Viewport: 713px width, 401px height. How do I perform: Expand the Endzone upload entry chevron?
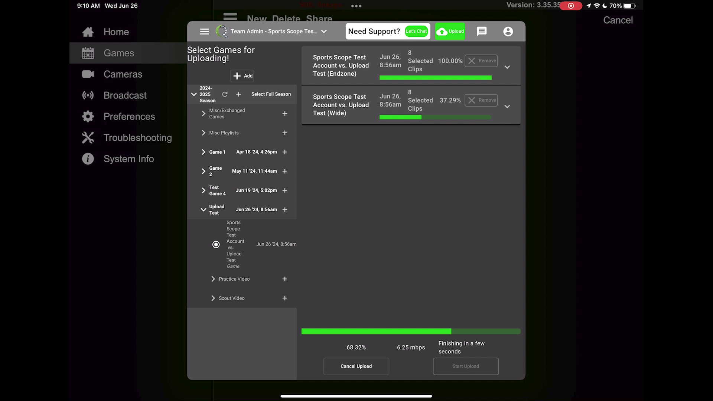[507, 67]
